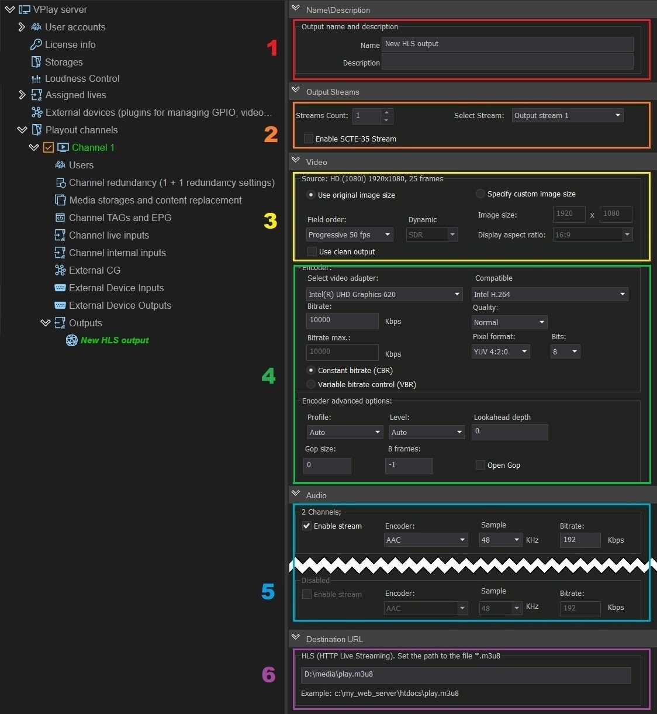
Task: Click the Media storages and content replacement icon
Action: coord(60,200)
